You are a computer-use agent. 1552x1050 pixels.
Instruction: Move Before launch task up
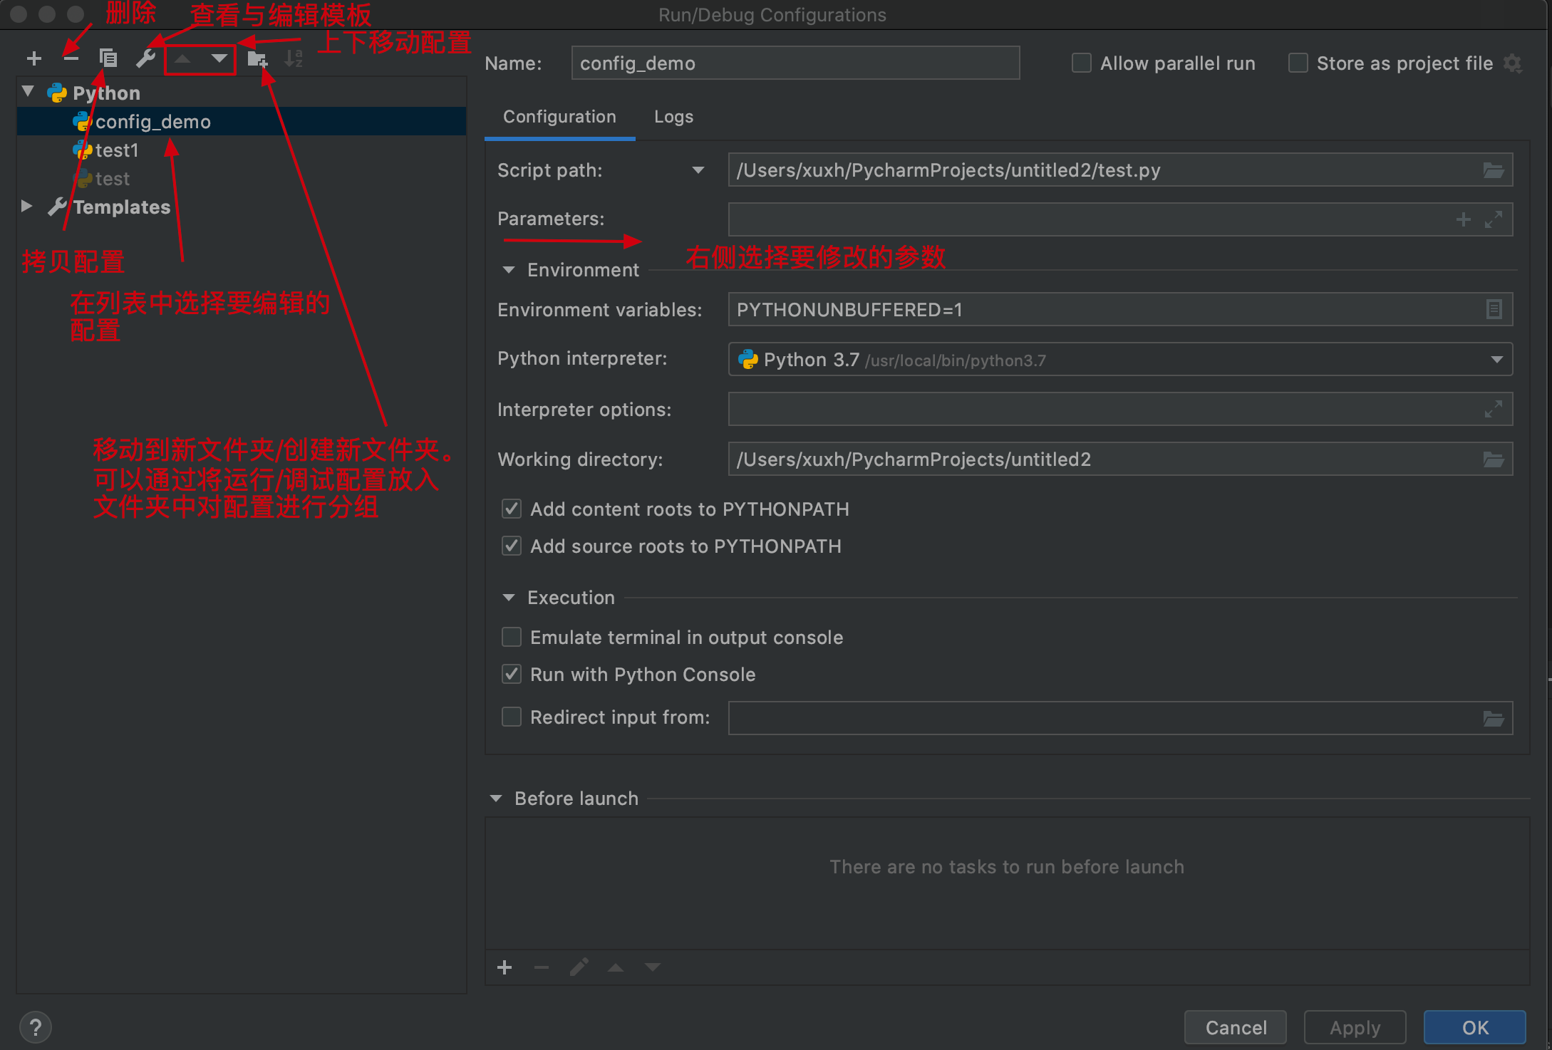click(x=616, y=967)
